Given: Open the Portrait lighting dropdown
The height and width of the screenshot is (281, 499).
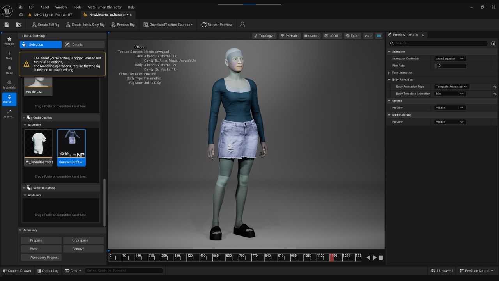Looking at the screenshot, I should (290, 36).
